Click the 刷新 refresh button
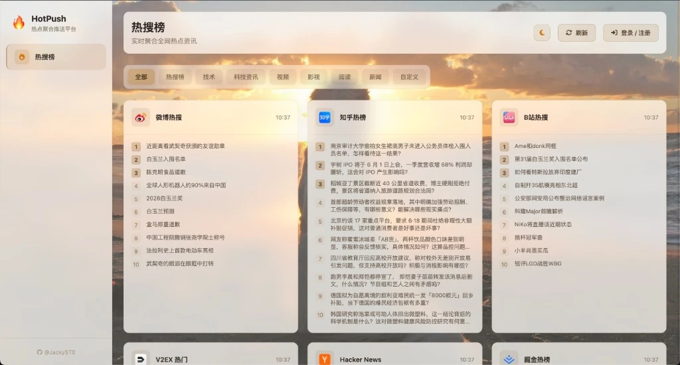Screen dimensions: 680x365 pyautogui.click(x=576, y=33)
